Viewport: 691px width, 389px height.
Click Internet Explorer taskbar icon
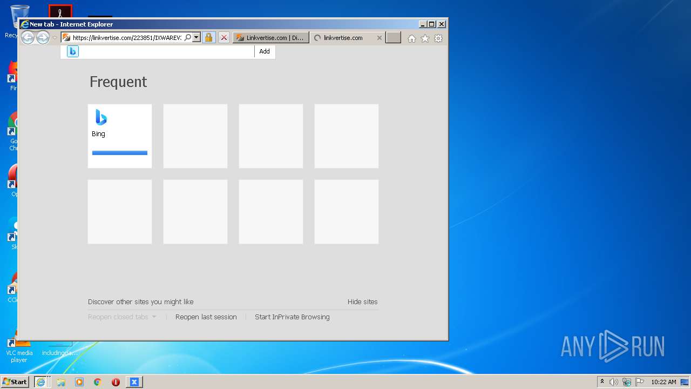41,382
